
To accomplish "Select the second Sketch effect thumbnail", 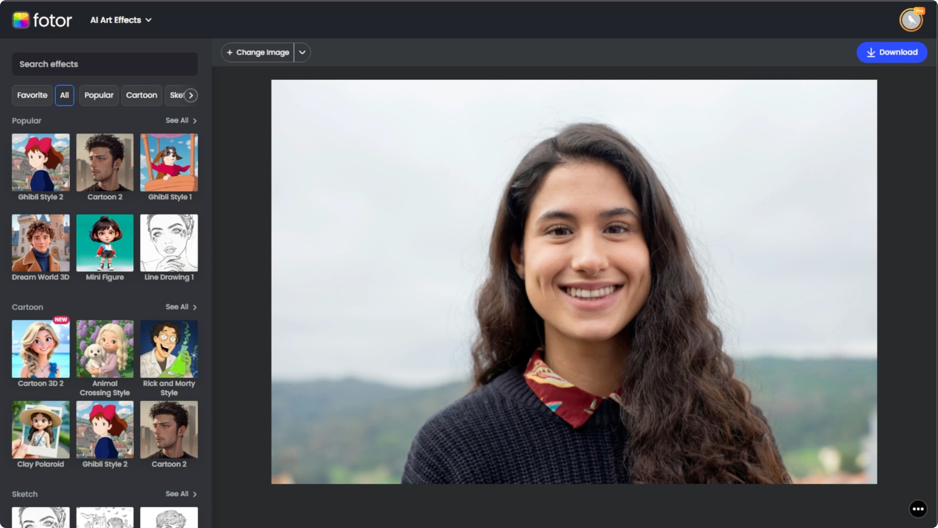I will point(105,518).
